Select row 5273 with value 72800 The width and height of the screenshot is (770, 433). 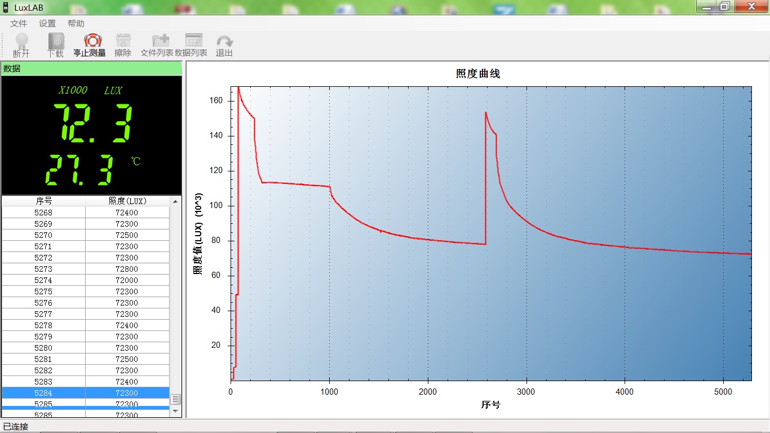point(86,269)
